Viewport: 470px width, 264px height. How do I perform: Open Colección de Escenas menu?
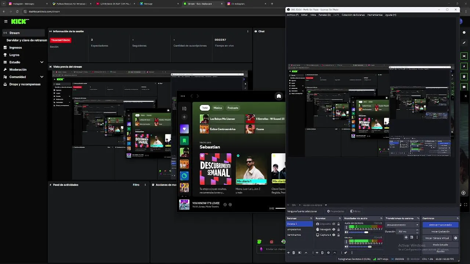tap(353, 15)
